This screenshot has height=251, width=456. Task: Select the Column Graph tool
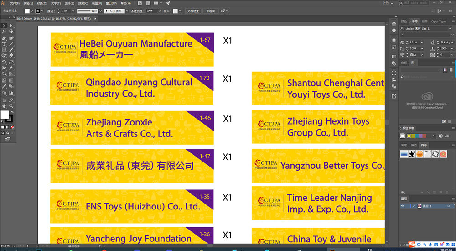[x=11, y=93]
